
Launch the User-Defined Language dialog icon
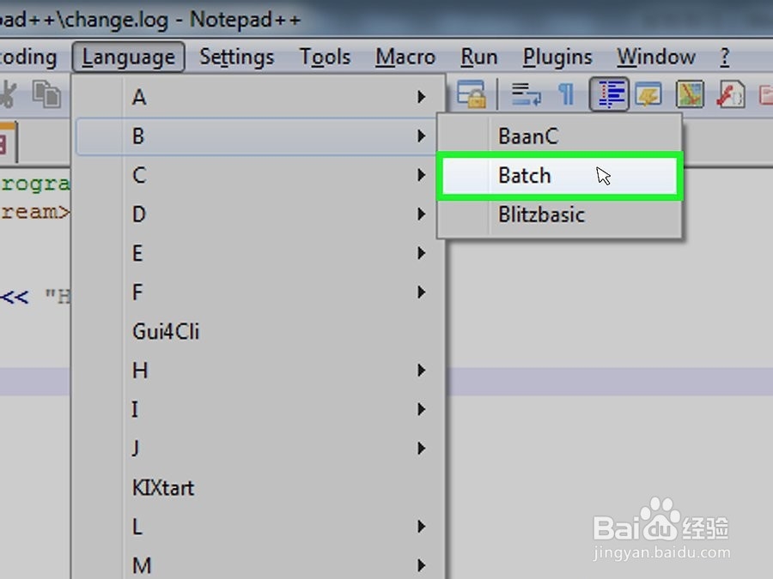pos(727,94)
